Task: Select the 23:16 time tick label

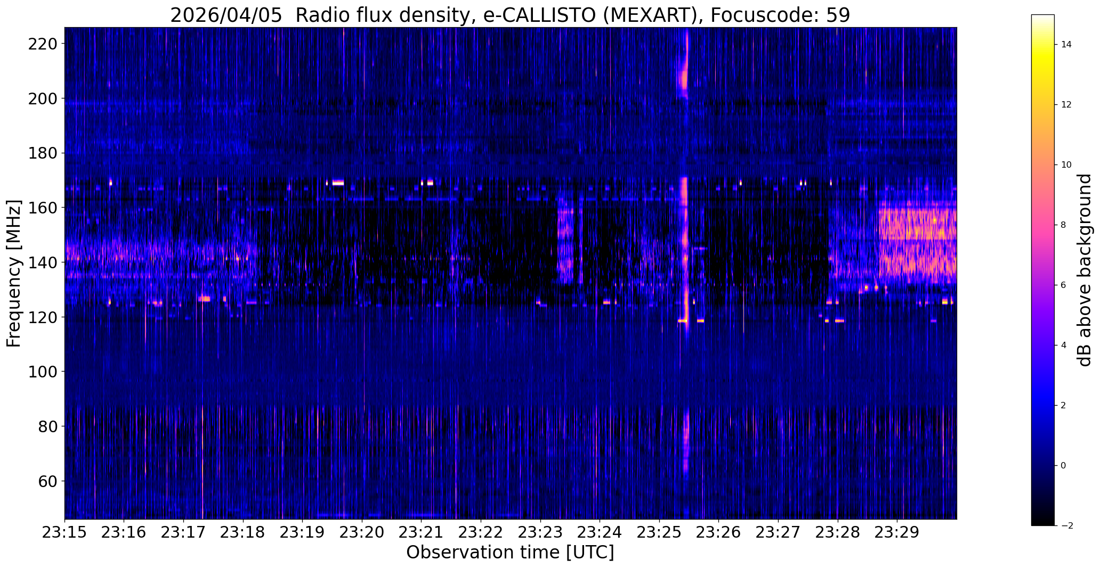Action: click(124, 532)
